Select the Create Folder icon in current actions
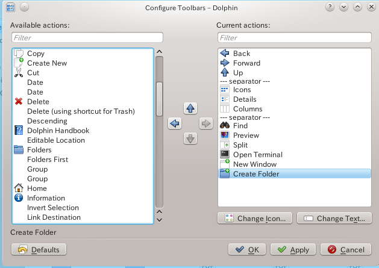Viewport: 379px width, 268px height. pos(225,173)
